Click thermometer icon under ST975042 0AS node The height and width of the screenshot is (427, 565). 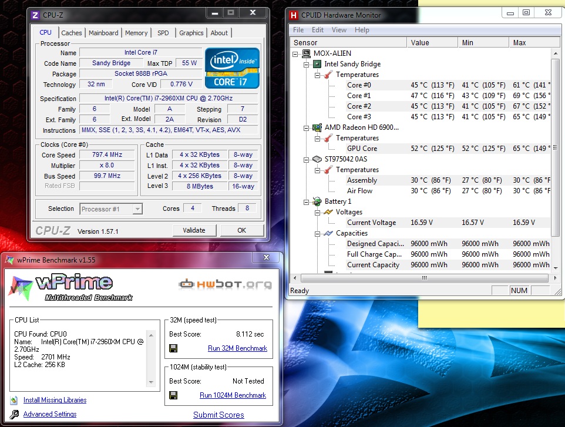(328, 170)
